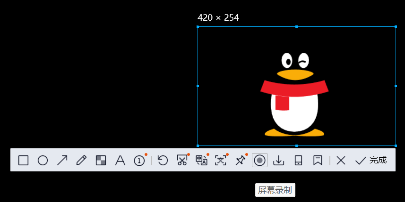
Task: Click the bottom-left selection corner handle
Action: (x=198, y=145)
